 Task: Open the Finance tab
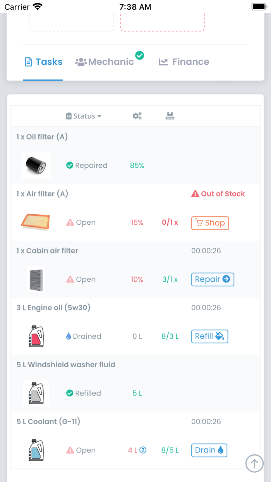(184, 62)
